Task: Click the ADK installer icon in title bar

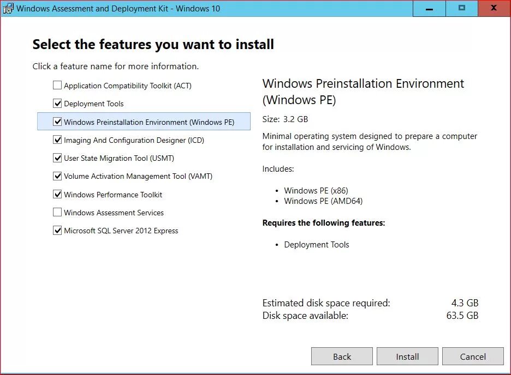Action: point(8,8)
